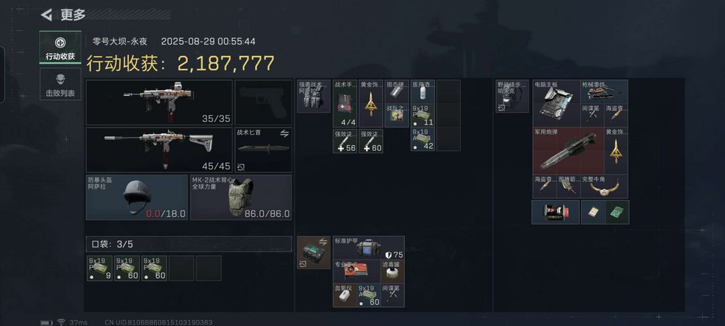The image size is (725, 326).
Task: Select the 枪械零件 gun parts item
Action: click(x=604, y=91)
